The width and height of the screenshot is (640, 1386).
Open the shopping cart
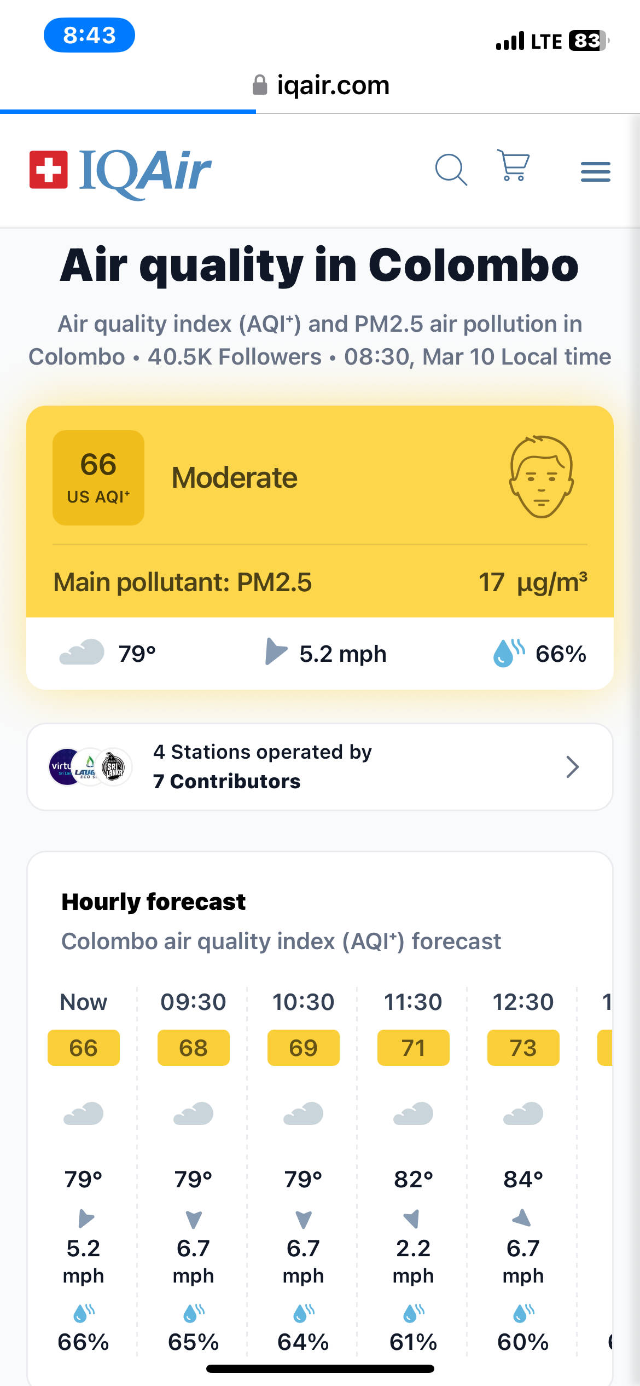(514, 165)
